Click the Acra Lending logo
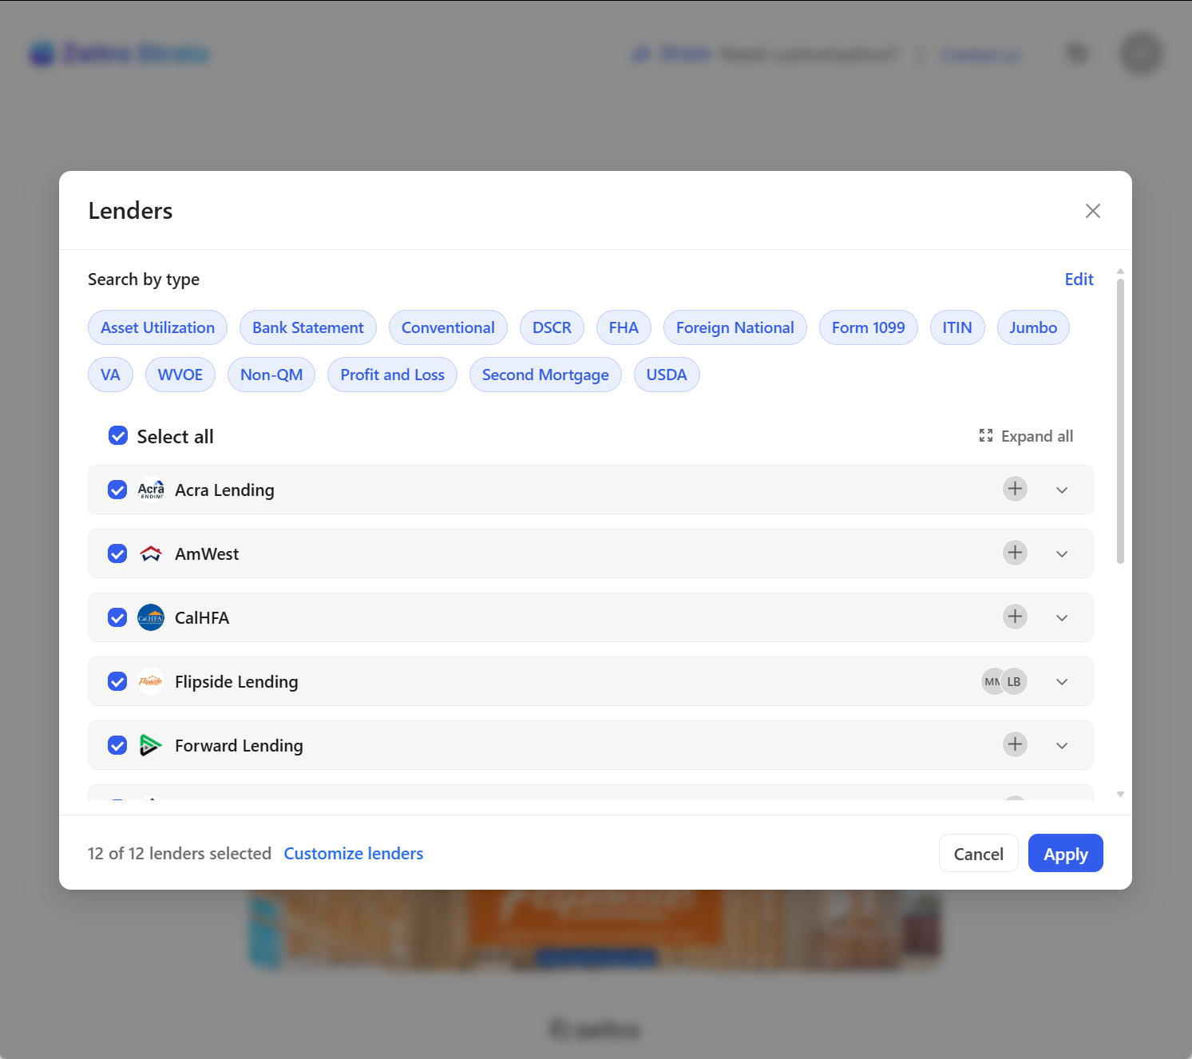This screenshot has width=1192, height=1059. pyautogui.click(x=151, y=490)
